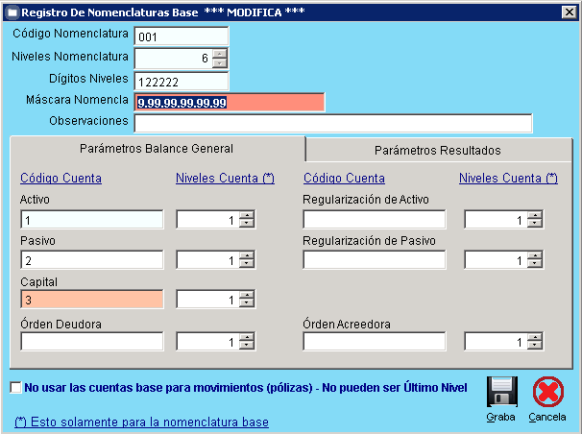582x434 pixels.
Task: Click the window icon in title bar
Action: point(11,12)
